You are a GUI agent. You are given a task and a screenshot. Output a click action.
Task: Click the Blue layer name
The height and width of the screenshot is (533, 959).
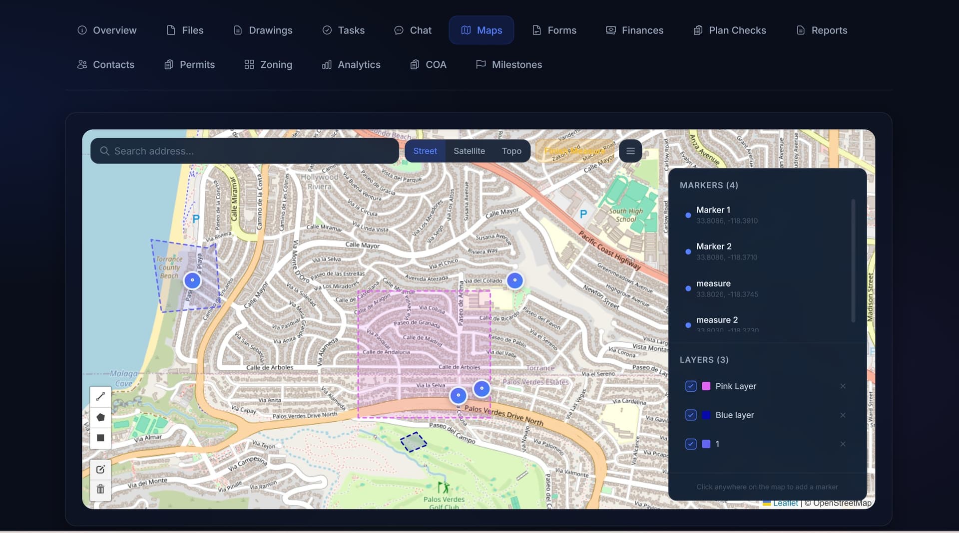tap(735, 415)
